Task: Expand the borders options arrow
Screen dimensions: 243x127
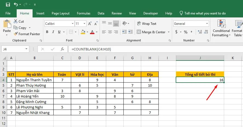Action: (x=76, y=32)
